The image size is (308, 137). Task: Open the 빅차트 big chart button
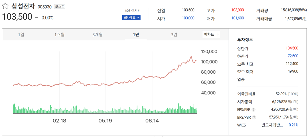211,35
